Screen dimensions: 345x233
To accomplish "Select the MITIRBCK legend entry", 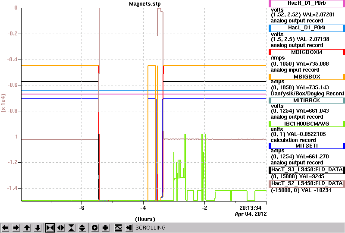I will pyautogui.click(x=307, y=101).
